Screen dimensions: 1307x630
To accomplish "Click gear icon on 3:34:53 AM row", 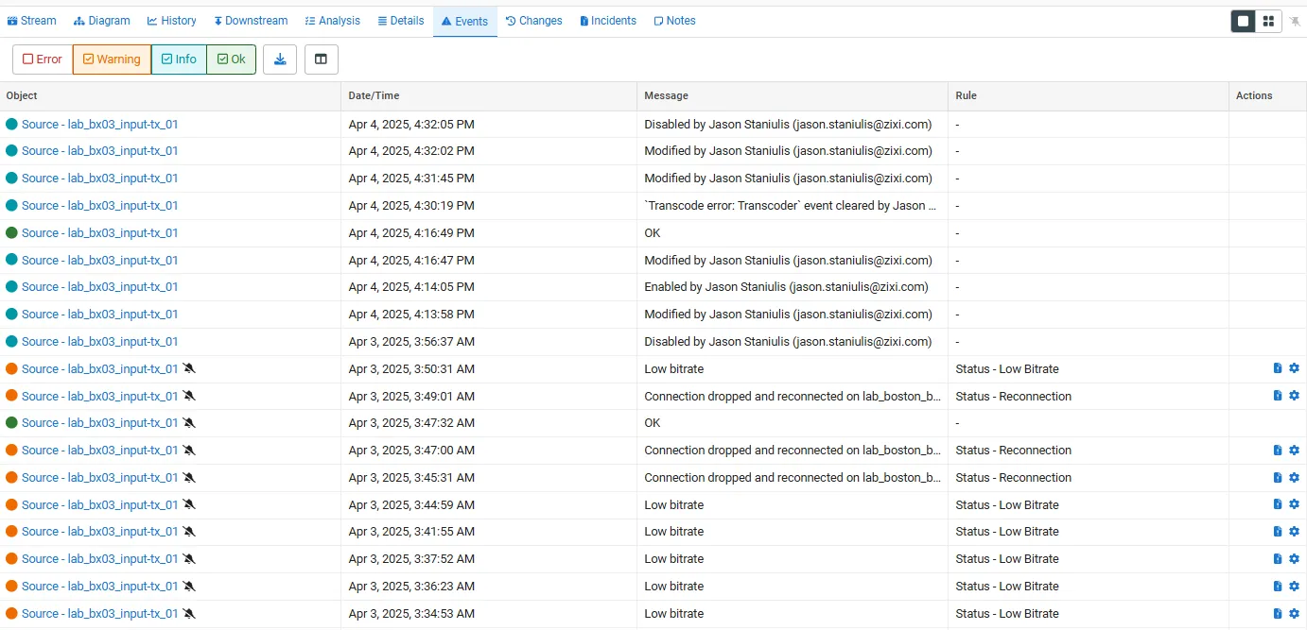I will 1294,614.
